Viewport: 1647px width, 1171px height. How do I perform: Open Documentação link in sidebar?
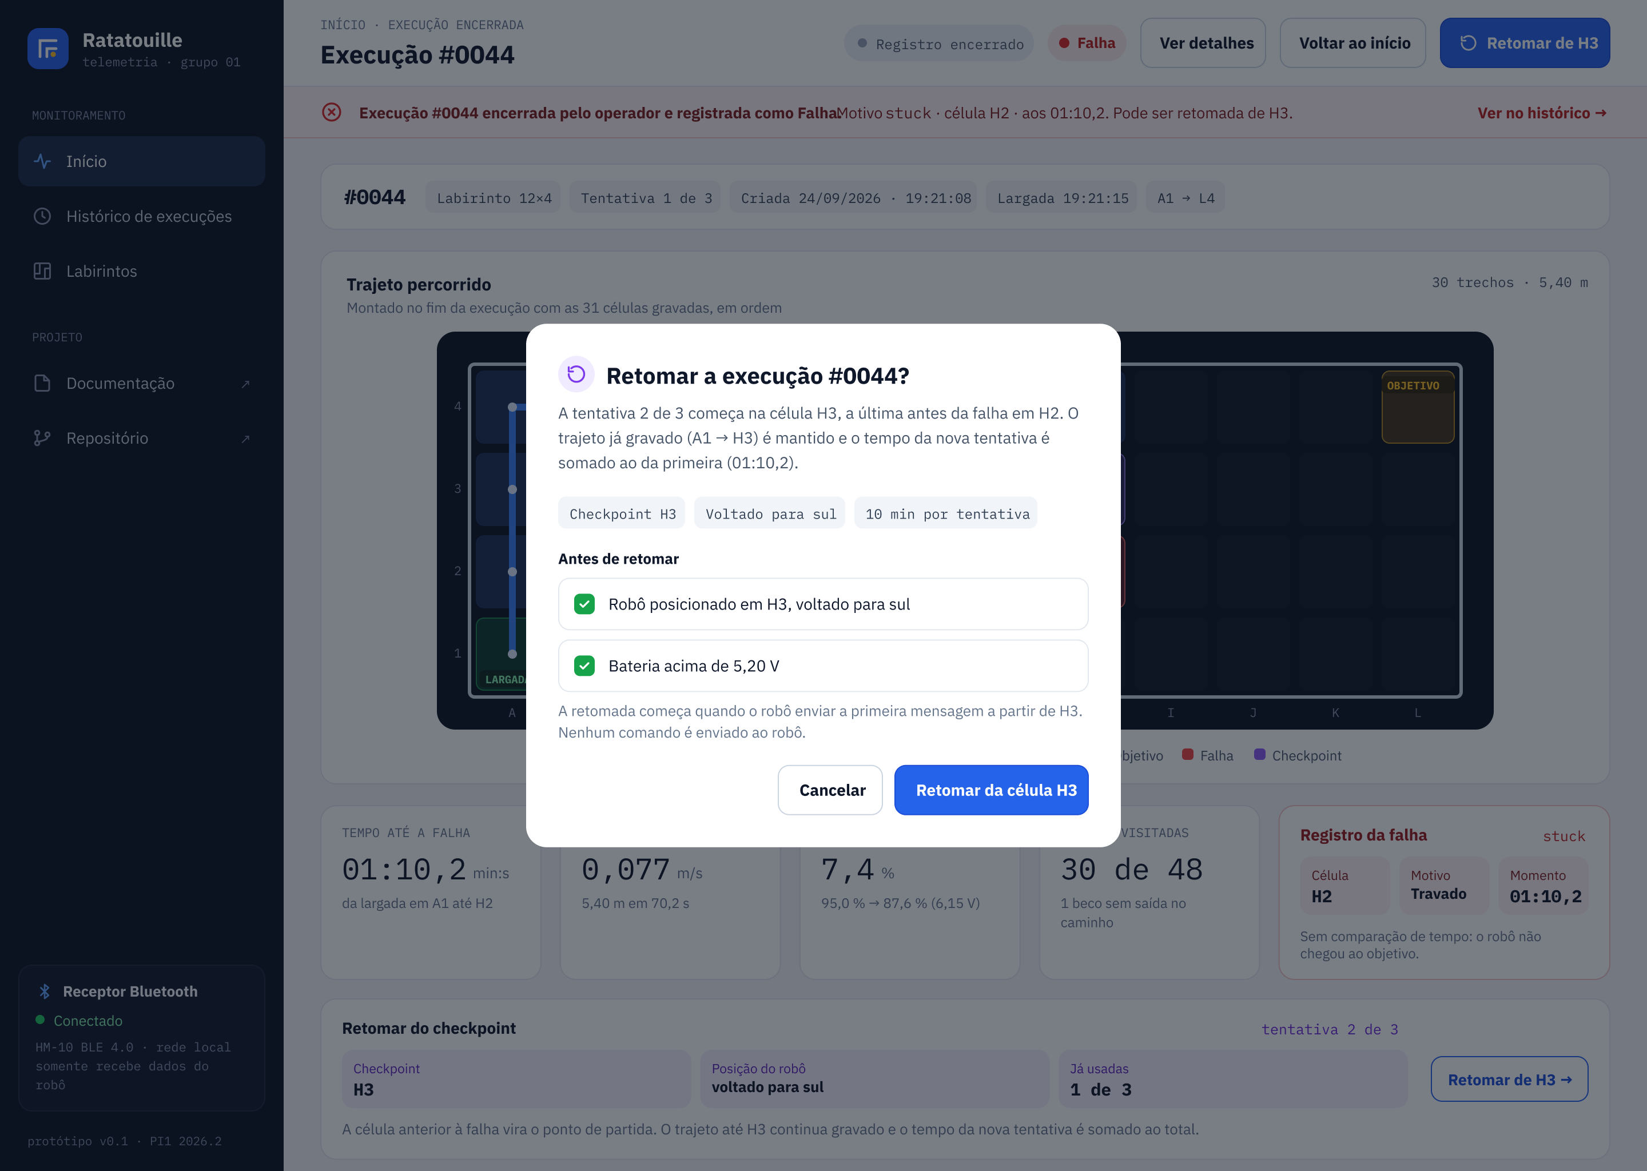pyautogui.click(x=142, y=384)
